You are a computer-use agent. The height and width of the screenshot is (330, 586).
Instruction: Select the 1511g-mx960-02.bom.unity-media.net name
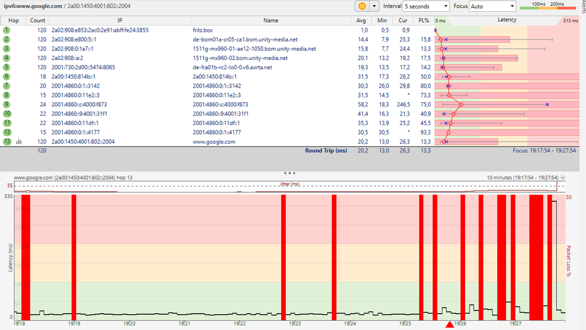[x=240, y=58]
